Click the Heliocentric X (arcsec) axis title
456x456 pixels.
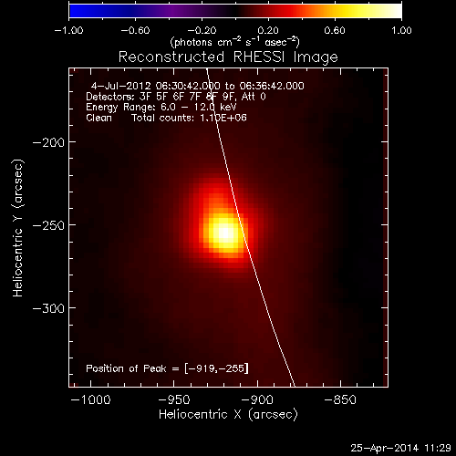tap(228, 415)
